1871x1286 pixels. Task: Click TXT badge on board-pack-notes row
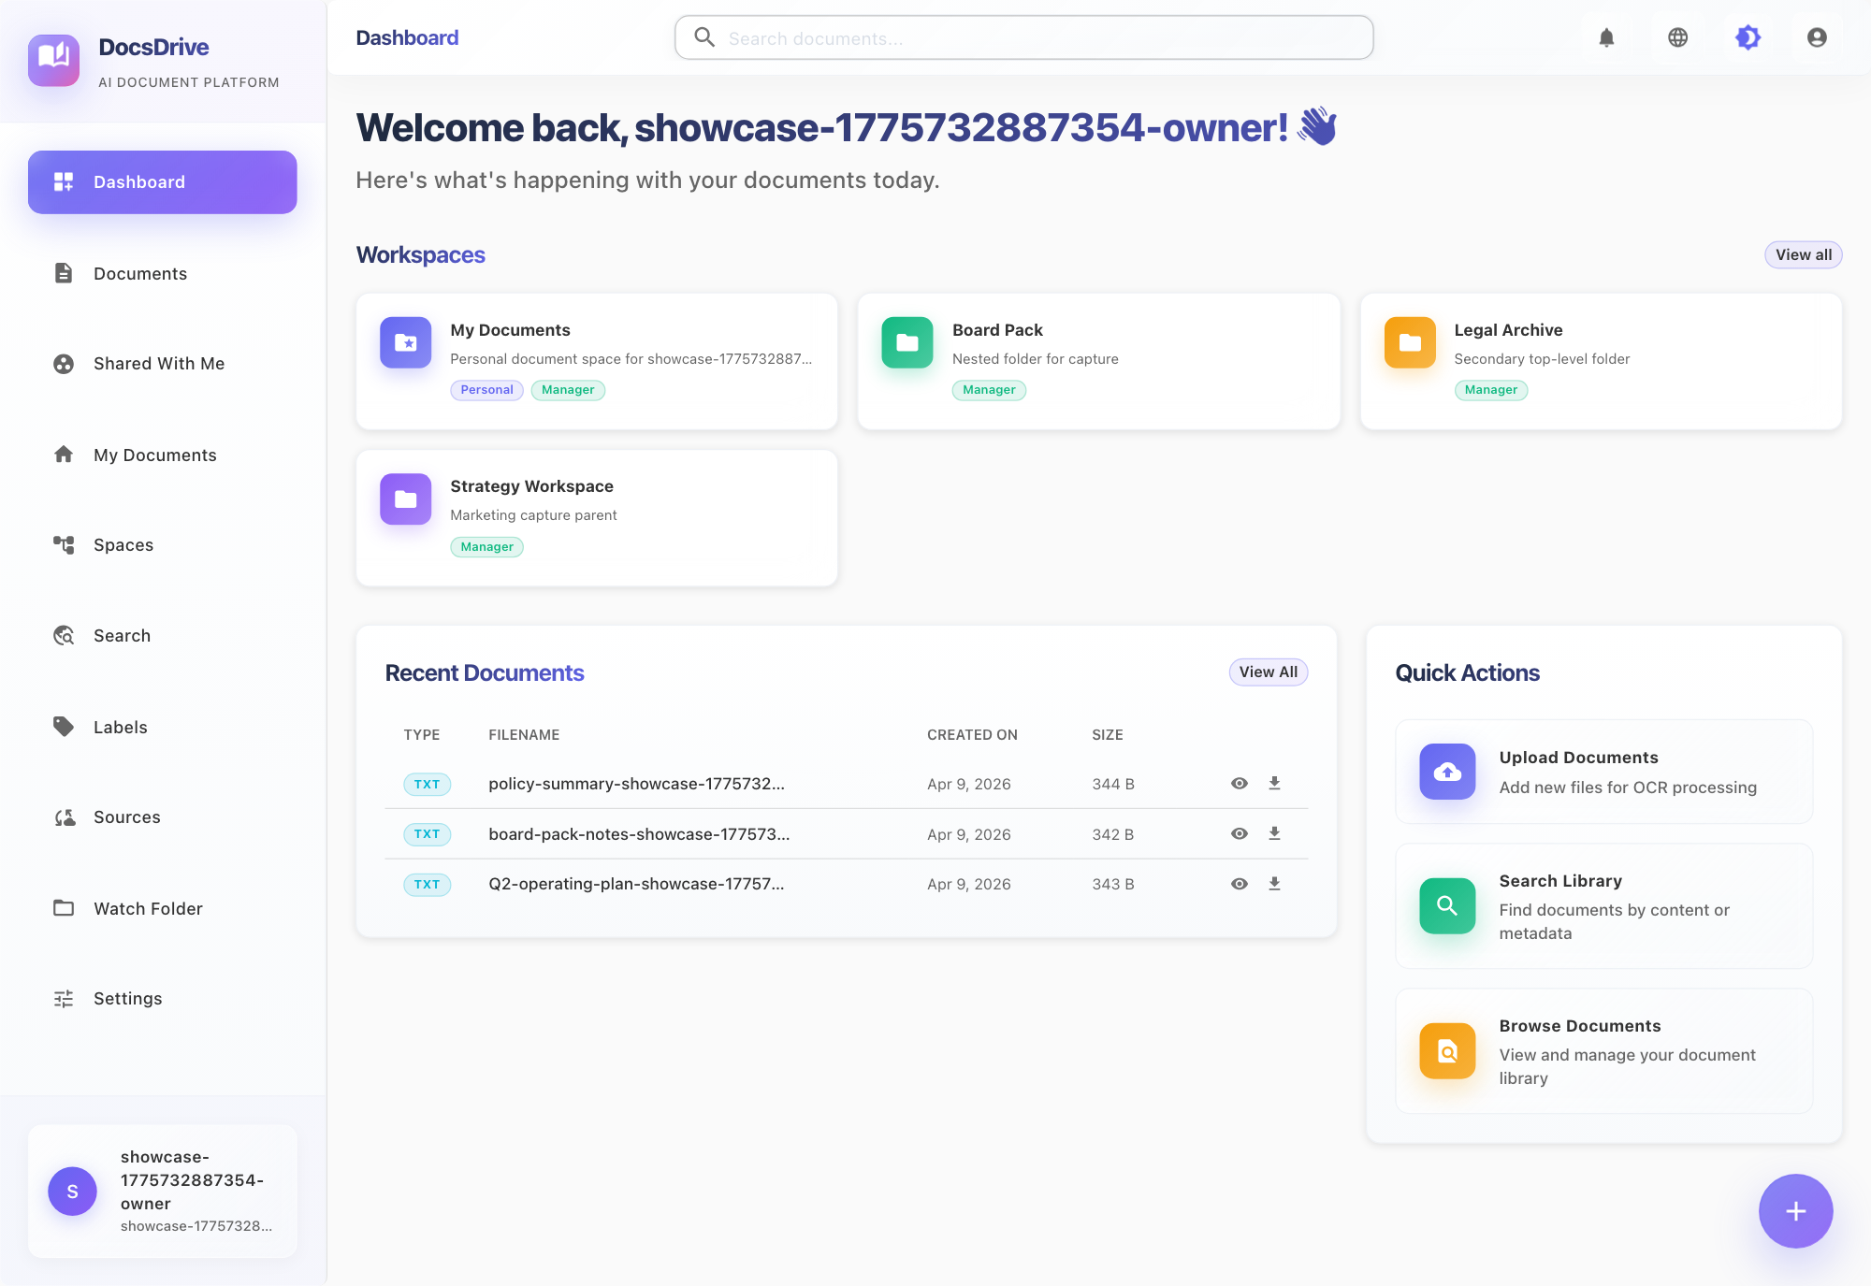point(427,834)
